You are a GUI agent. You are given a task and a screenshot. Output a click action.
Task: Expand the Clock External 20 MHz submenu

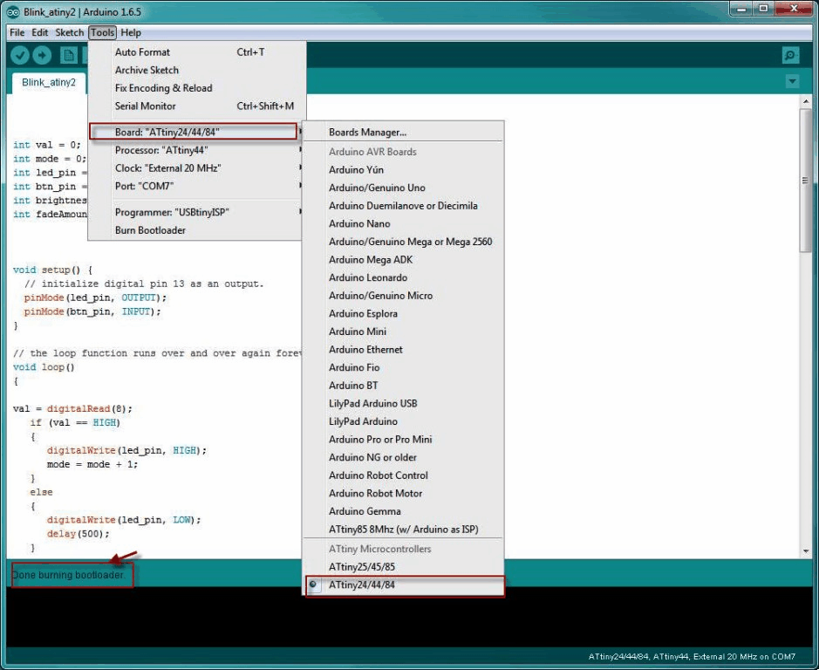pyautogui.click(x=195, y=167)
